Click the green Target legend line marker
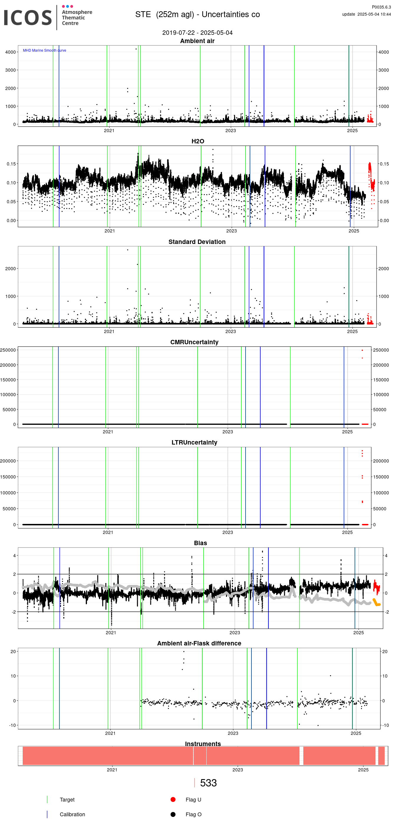Screen dimensions: 395x826 (47, 799)
